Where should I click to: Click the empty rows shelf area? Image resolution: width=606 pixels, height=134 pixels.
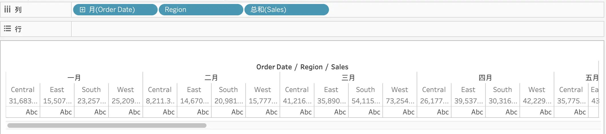[x=338, y=29]
